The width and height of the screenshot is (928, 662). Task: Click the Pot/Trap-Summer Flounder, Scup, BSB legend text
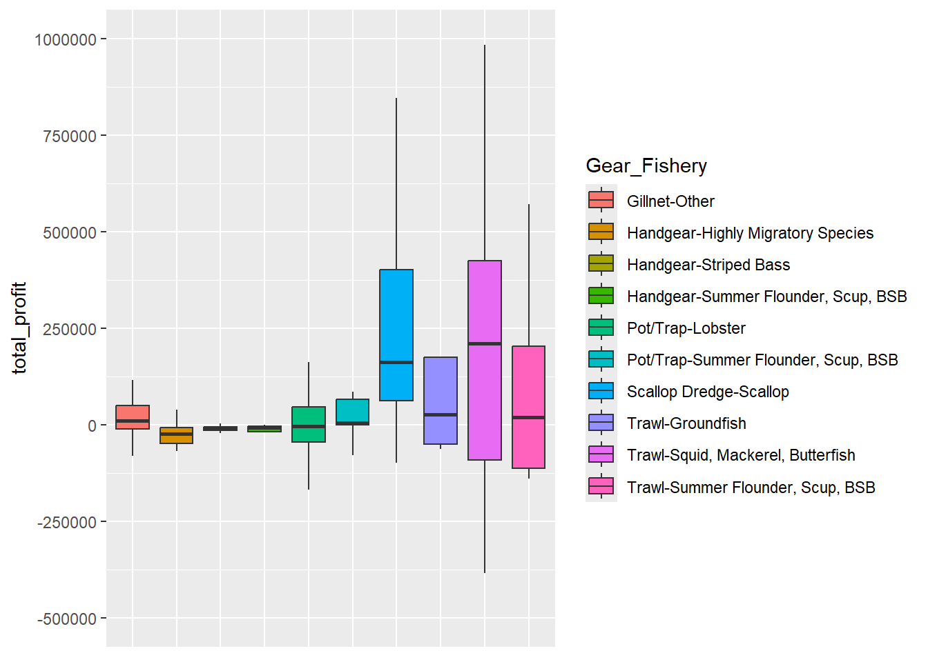tap(762, 360)
